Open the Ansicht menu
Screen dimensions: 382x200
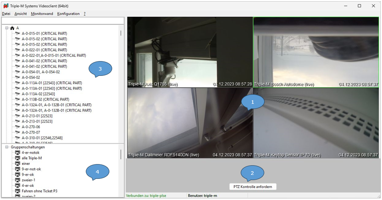click(20, 14)
